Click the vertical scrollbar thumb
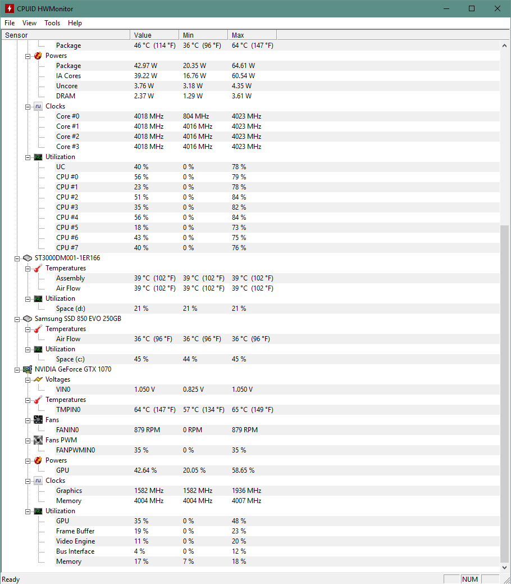Screen dimensions: 511x584 click(x=504, y=393)
